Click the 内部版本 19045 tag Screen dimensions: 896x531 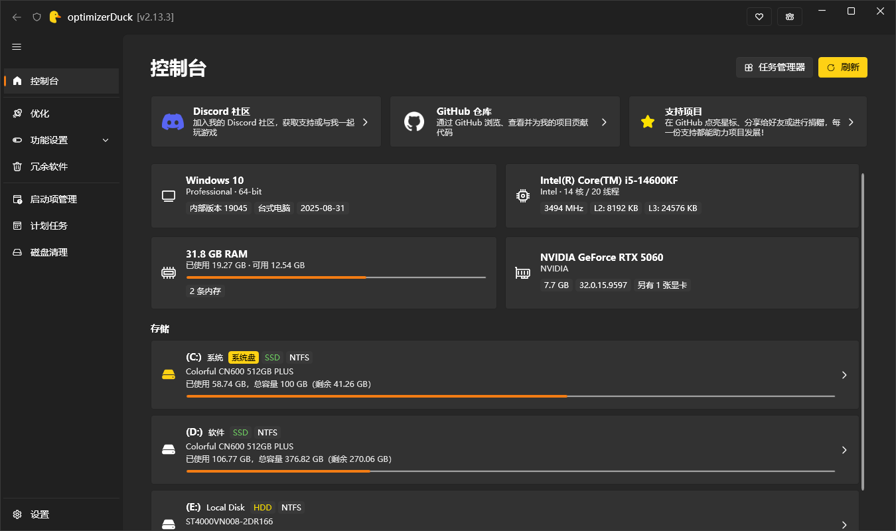[218, 208]
